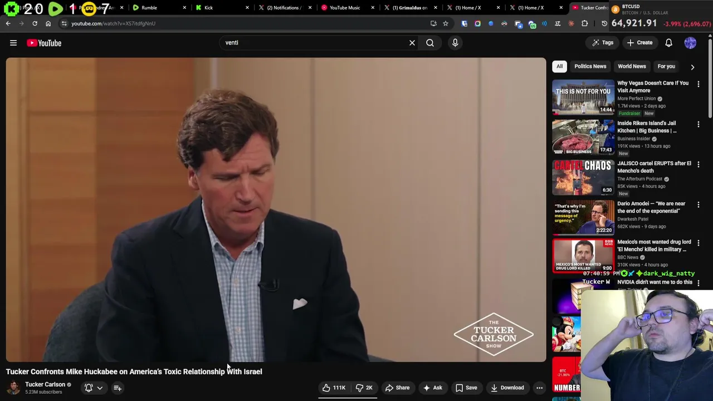
Task: Show more filter chips with right arrow
Action: tap(692, 67)
